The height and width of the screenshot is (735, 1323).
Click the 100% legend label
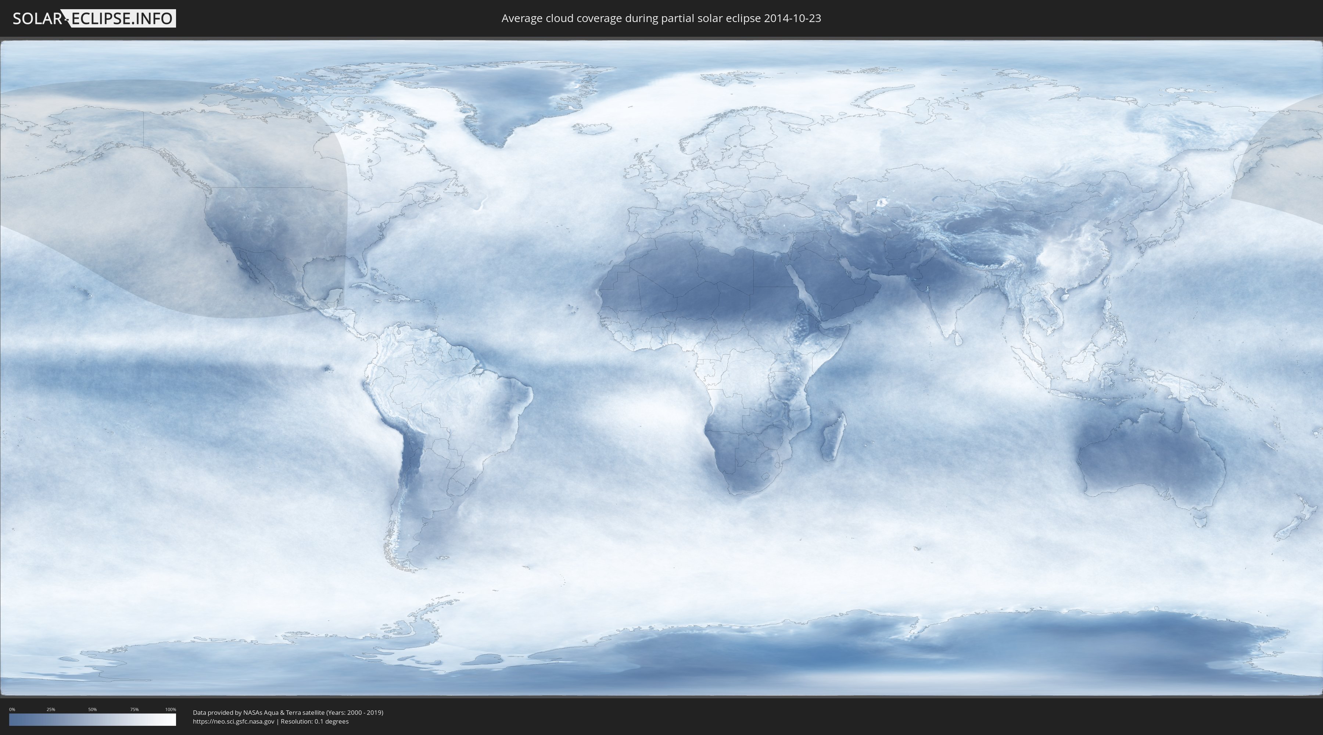pos(171,709)
